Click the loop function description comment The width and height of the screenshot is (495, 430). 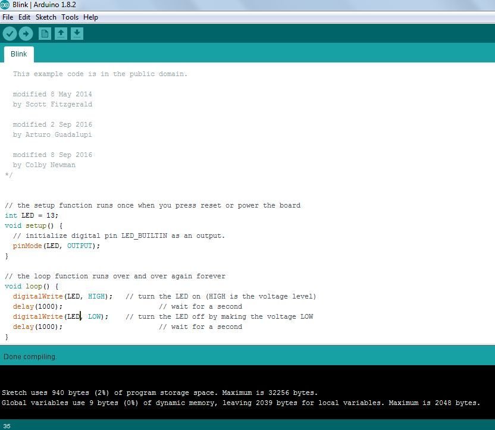(x=115, y=276)
